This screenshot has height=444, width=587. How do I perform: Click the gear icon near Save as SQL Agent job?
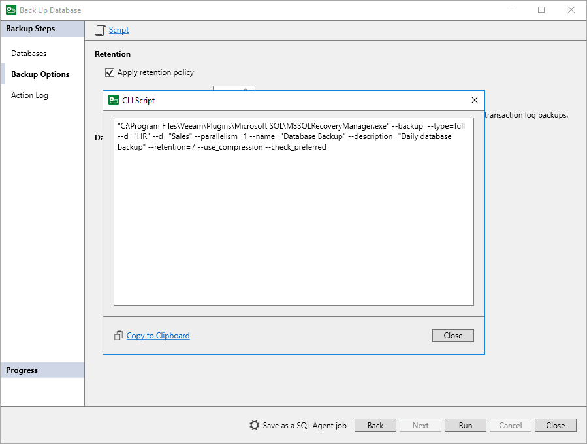point(254,424)
